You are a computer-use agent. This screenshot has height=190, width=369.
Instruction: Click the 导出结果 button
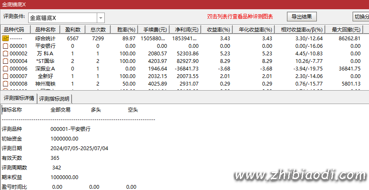[x=301, y=17]
